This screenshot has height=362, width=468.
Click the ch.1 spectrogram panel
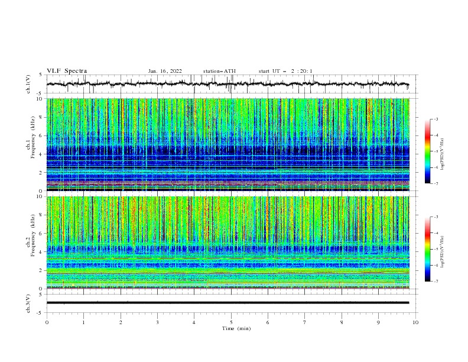pyautogui.click(x=228, y=144)
